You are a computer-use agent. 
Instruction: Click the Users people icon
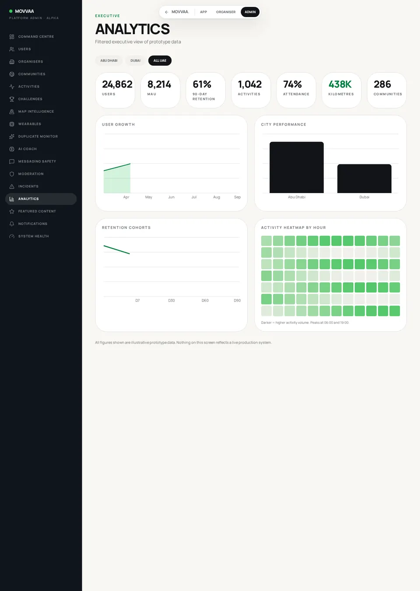click(x=12, y=49)
